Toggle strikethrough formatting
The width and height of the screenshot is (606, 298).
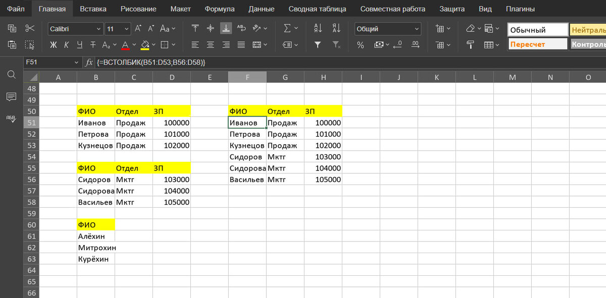pyautogui.click(x=92, y=45)
